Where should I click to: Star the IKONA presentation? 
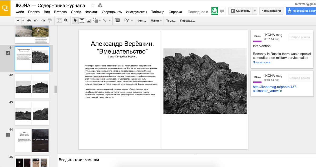click(93, 5)
